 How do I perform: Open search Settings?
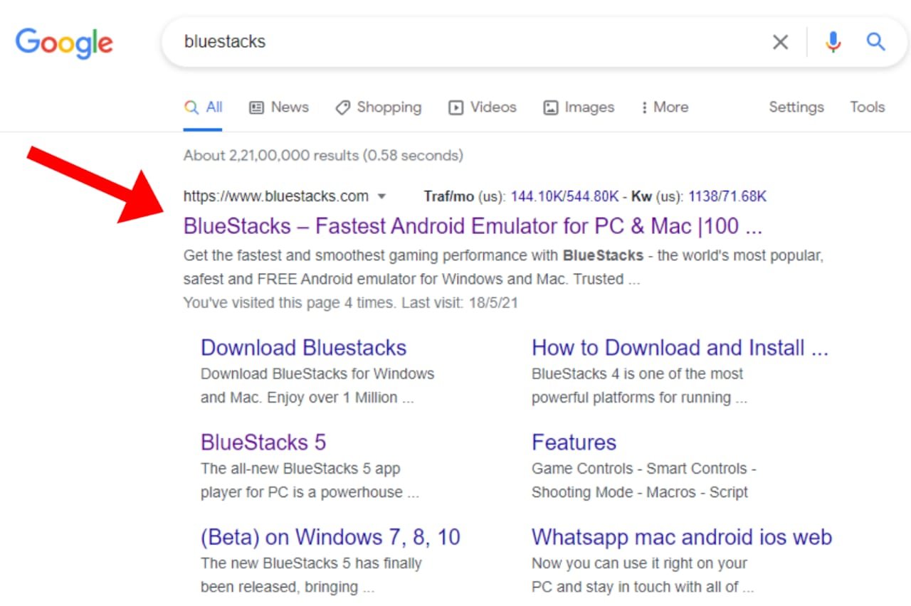(796, 107)
